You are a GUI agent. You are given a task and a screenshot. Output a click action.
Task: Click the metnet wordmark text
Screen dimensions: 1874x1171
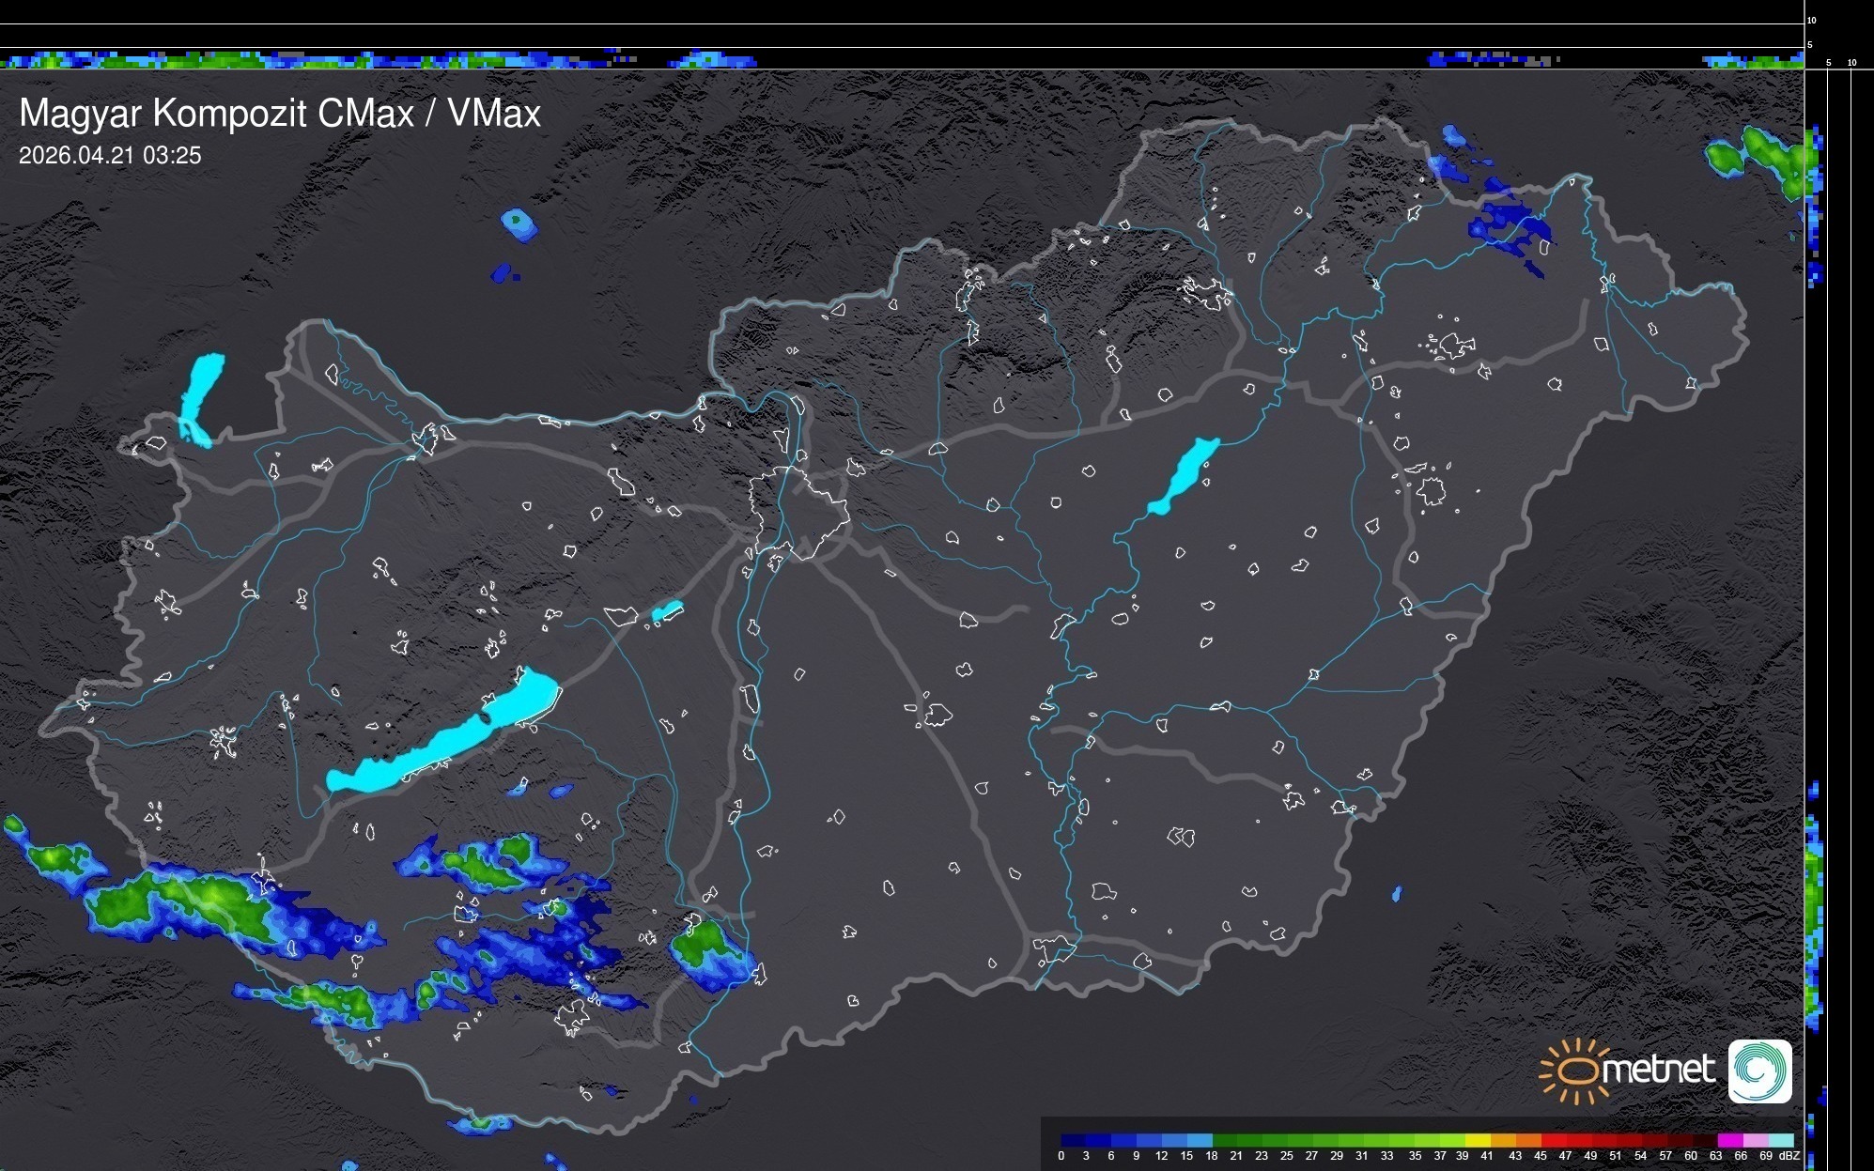pyautogui.click(x=1659, y=1070)
